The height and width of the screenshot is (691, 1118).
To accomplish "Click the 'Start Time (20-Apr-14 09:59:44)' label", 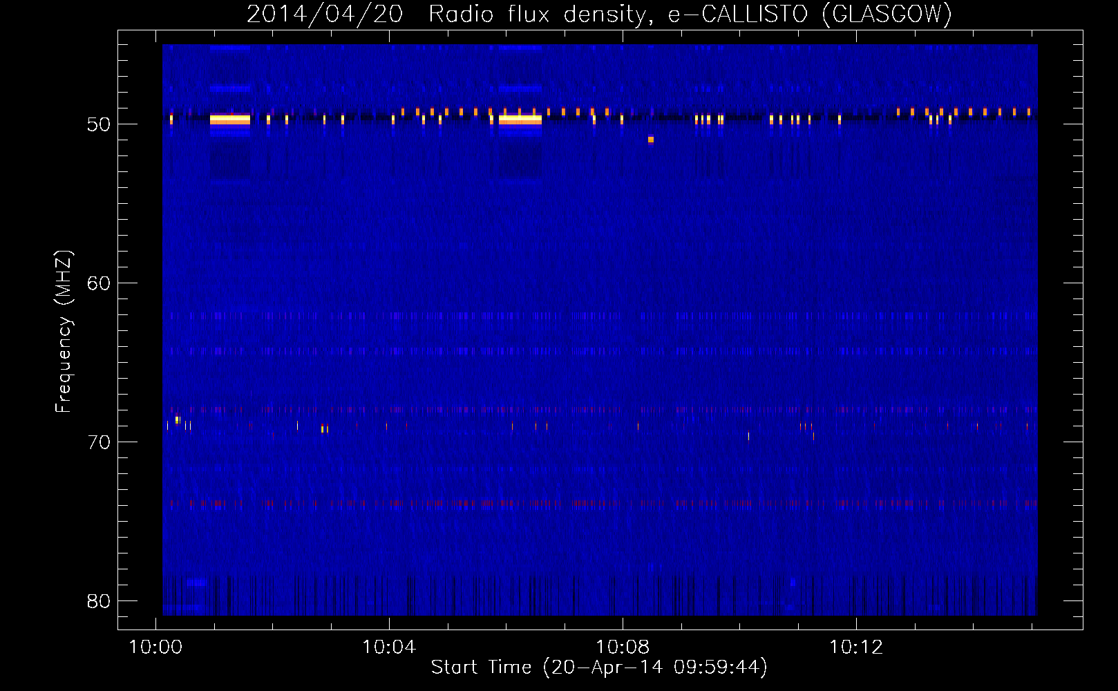I will [x=599, y=668].
